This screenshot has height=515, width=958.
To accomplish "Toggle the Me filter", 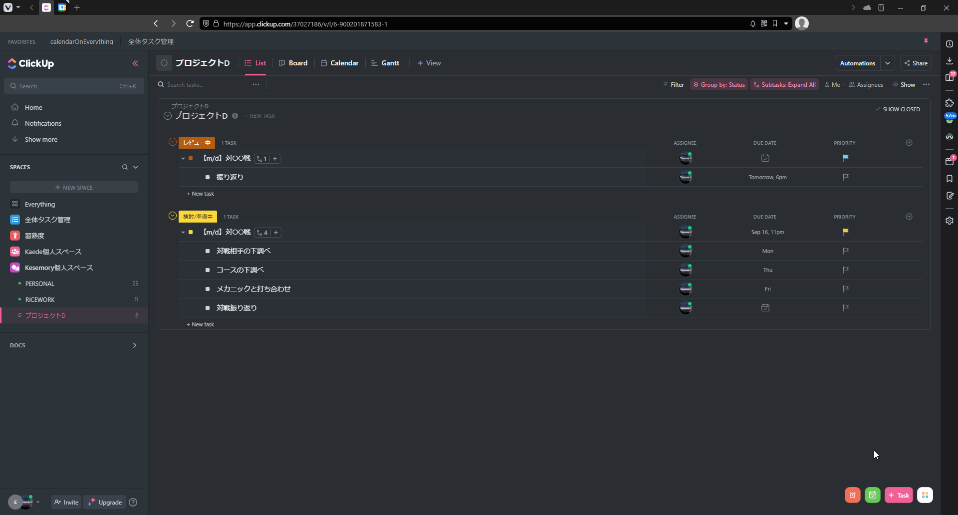I will tap(832, 85).
